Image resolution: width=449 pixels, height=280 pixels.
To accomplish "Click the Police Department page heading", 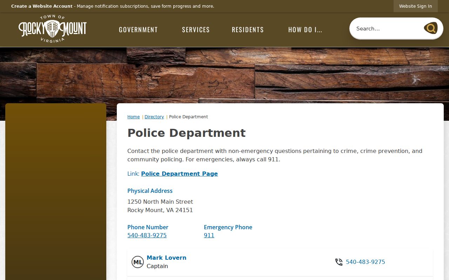I will pyautogui.click(x=186, y=133).
